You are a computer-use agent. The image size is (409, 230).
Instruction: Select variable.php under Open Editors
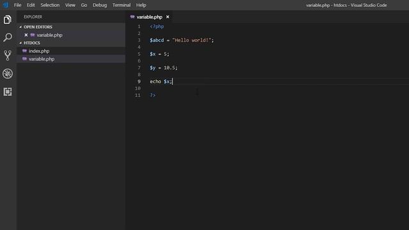tap(71, 35)
